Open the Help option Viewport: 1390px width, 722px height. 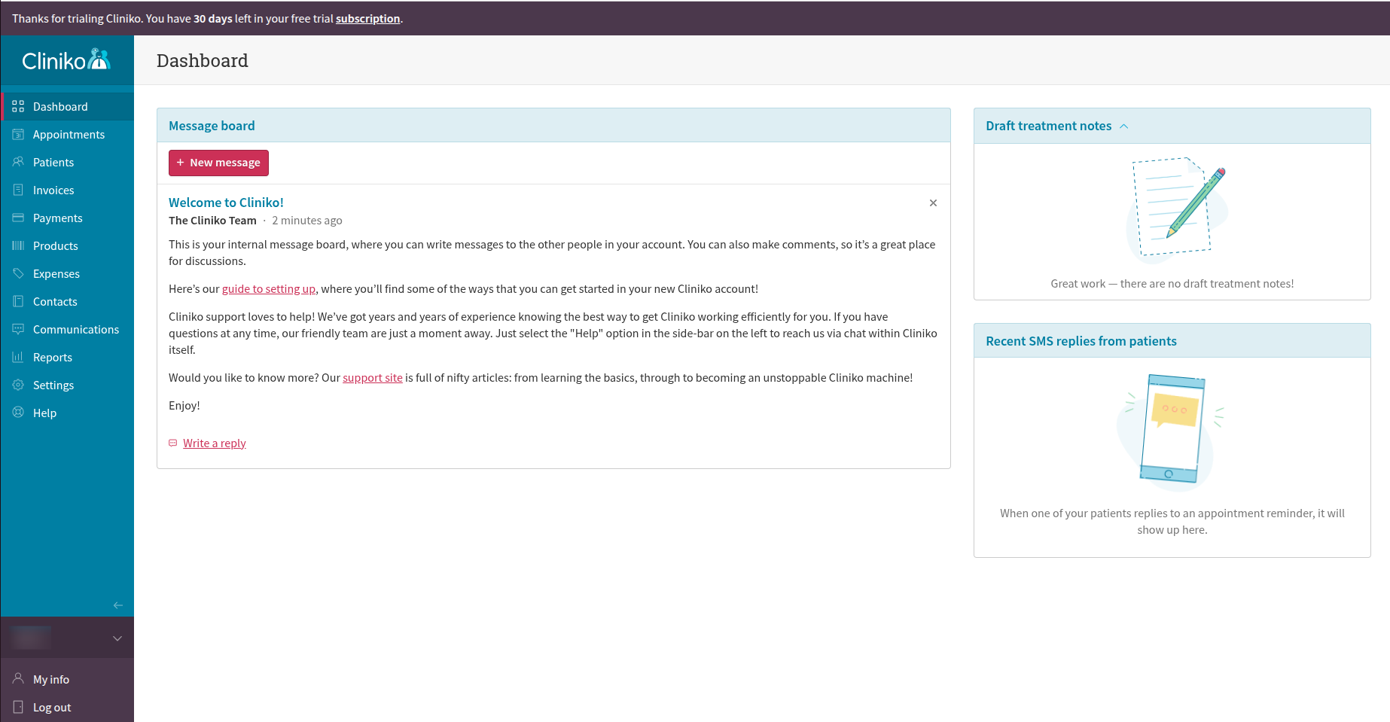68,413
